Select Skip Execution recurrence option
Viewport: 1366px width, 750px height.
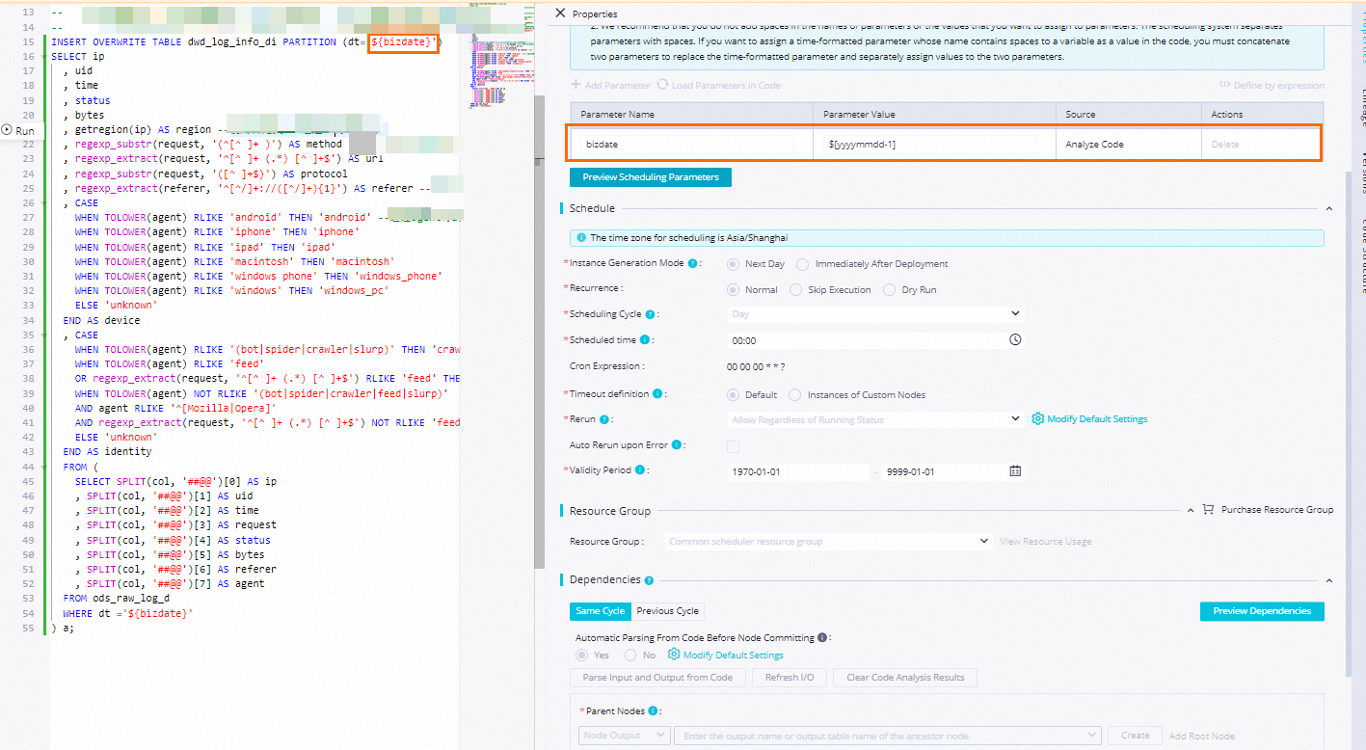795,289
